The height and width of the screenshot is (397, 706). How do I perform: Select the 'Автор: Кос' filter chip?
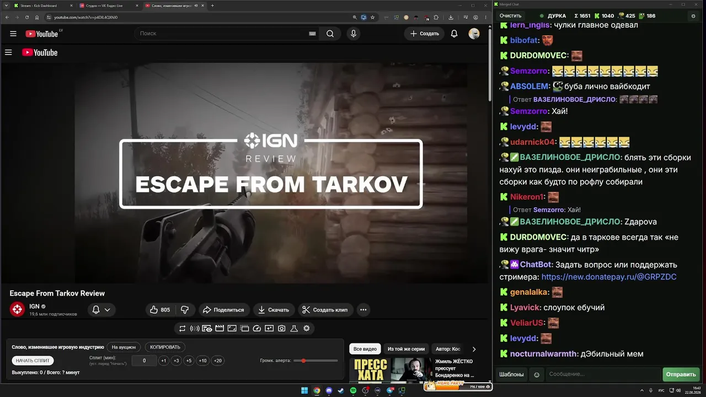(448, 349)
